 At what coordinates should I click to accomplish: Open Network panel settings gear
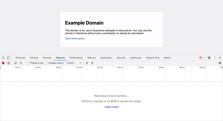pyautogui.click(x=220, y=63)
